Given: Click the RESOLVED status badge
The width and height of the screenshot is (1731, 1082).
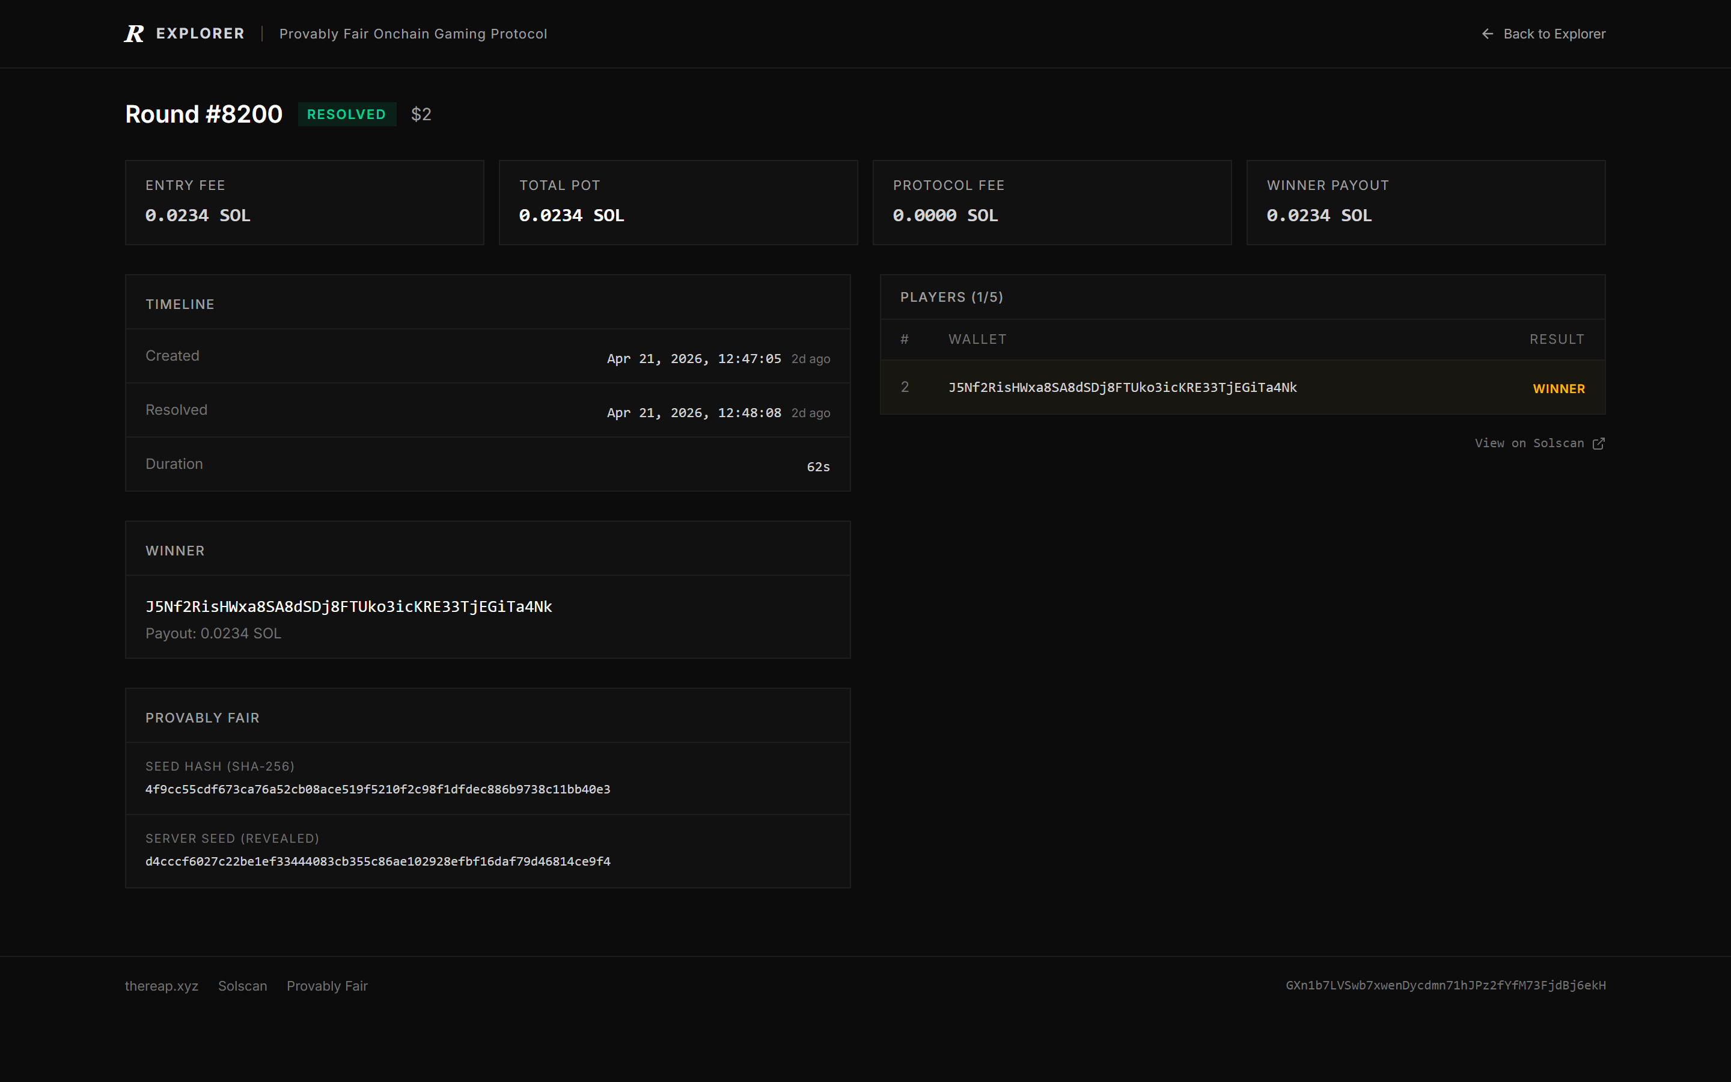Looking at the screenshot, I should tap(347, 114).
